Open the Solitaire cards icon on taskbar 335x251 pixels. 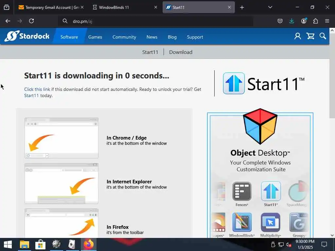(x=72, y=244)
